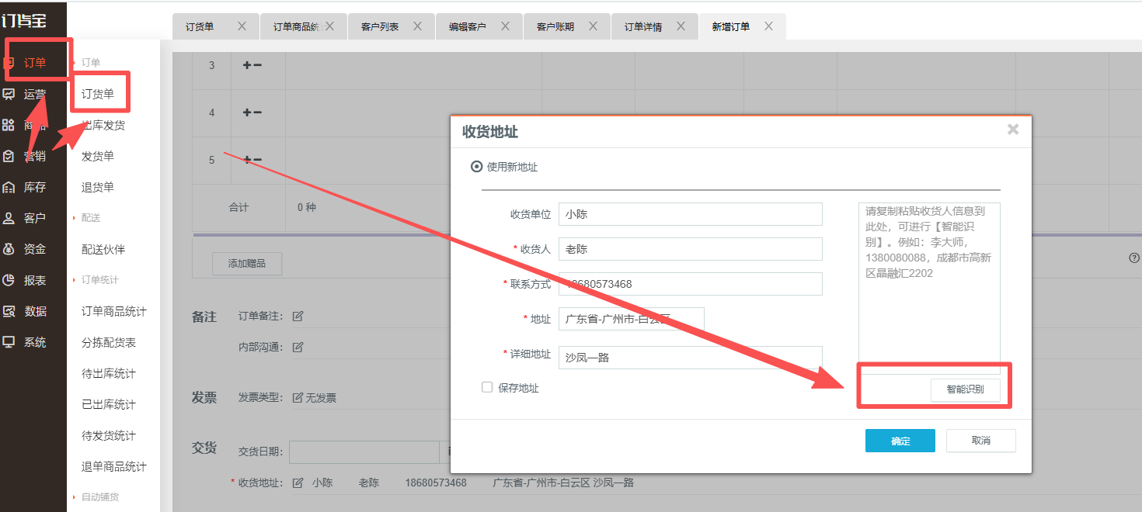Viewport: 1142px width, 512px height.
Task: Open 订货单 in the order submenu
Action: point(98,94)
